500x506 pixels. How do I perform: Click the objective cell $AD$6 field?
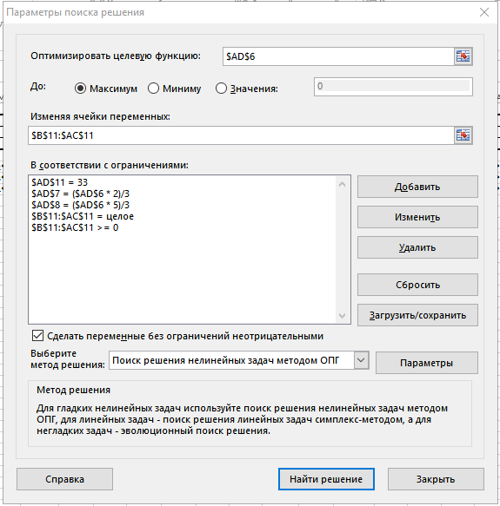338,56
